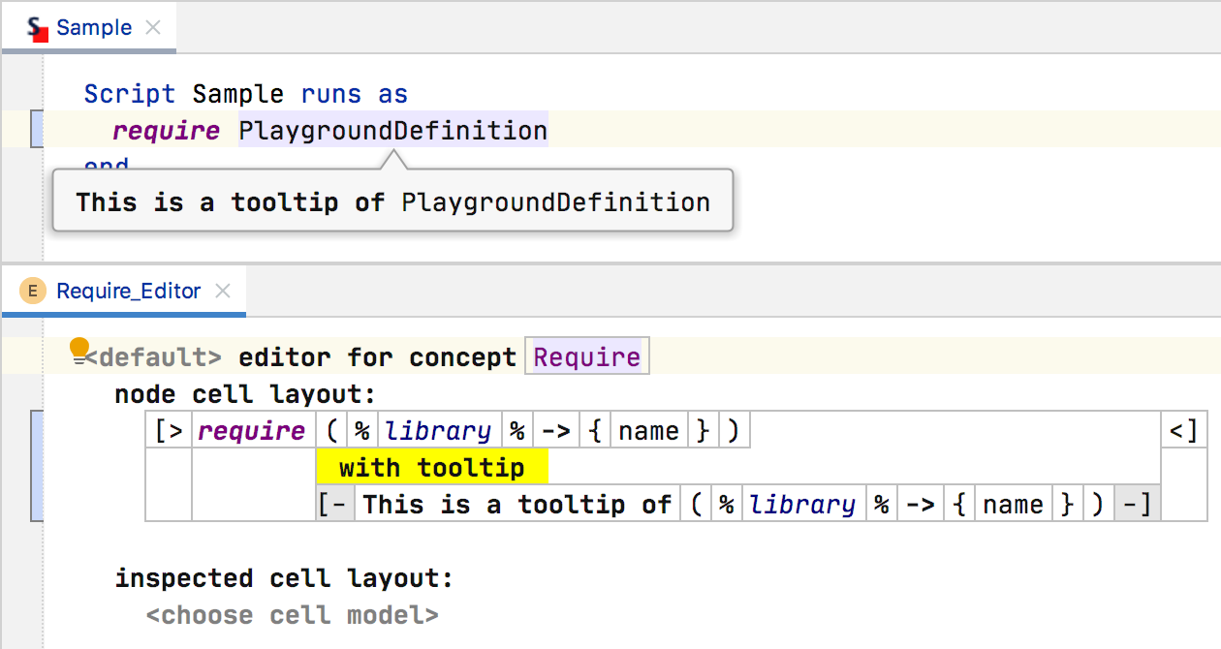Click the name property cell in tooltip row
This screenshot has width=1221, height=649.
(x=1013, y=505)
